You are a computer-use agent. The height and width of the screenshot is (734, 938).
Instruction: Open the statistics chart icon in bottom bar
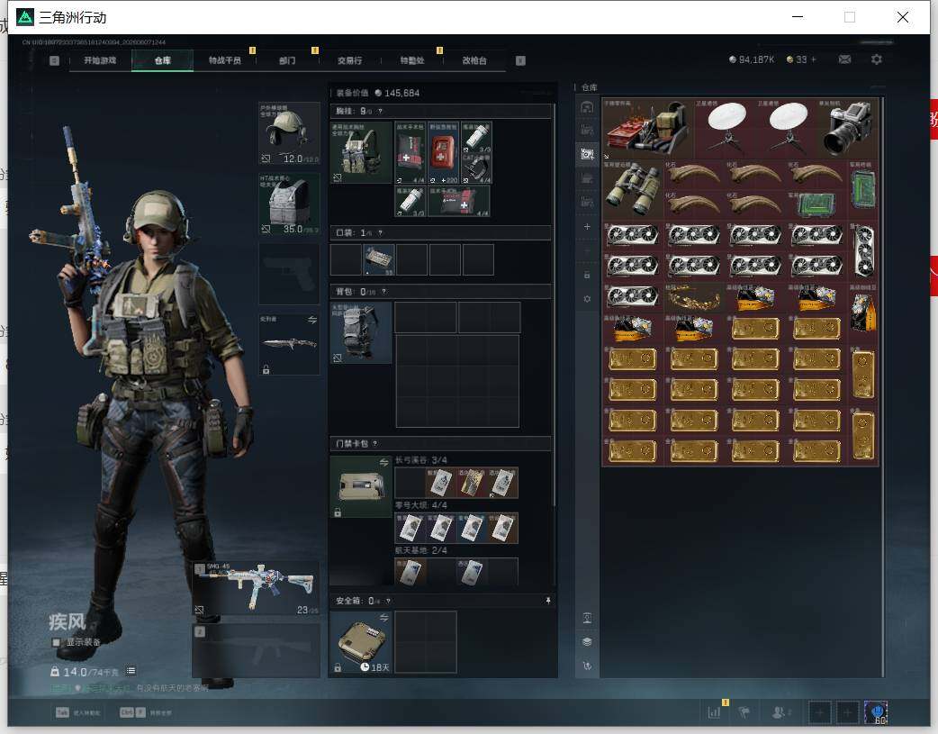click(x=714, y=712)
